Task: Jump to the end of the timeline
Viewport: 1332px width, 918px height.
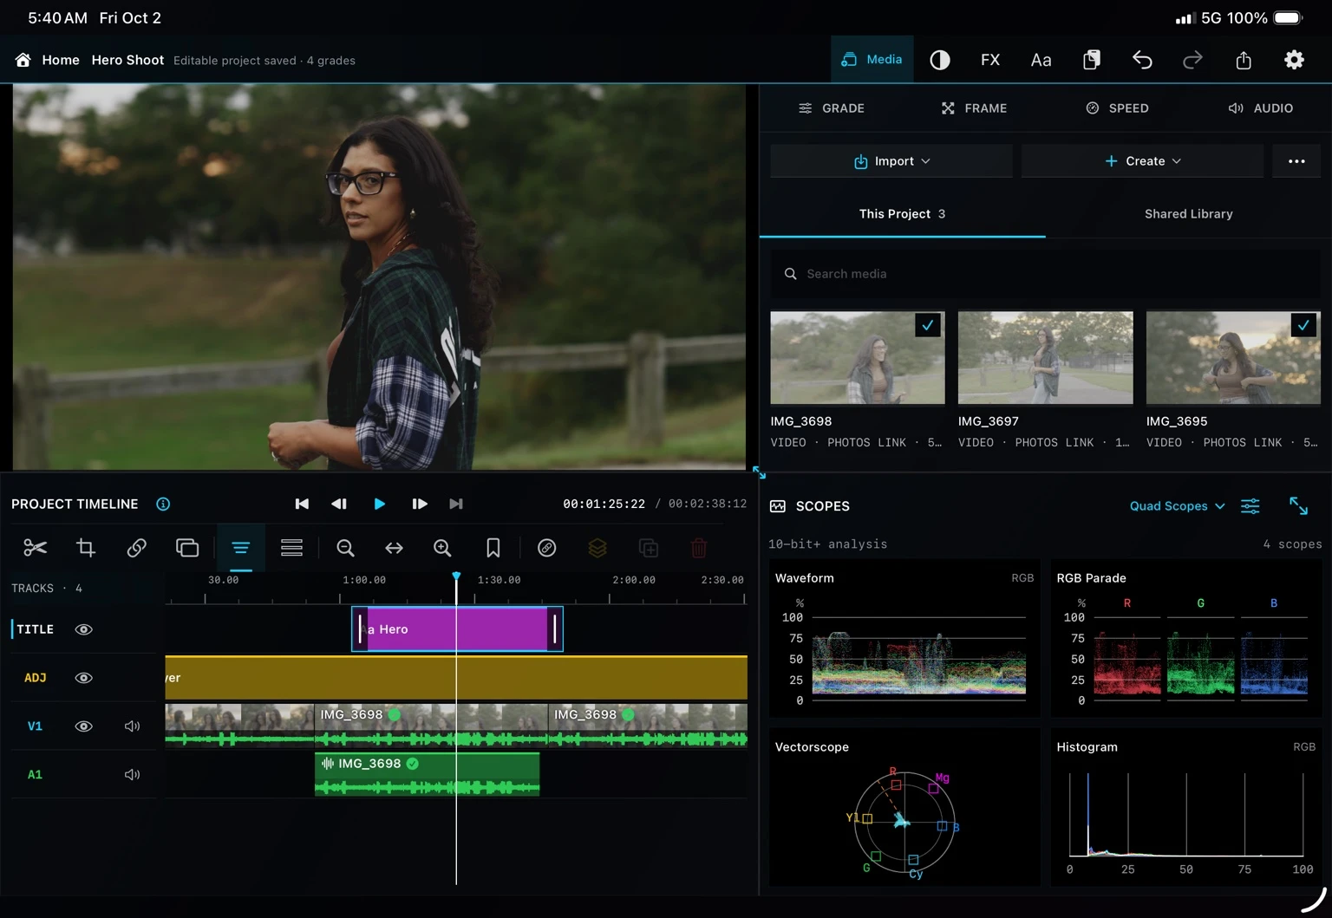Action: coord(456,504)
